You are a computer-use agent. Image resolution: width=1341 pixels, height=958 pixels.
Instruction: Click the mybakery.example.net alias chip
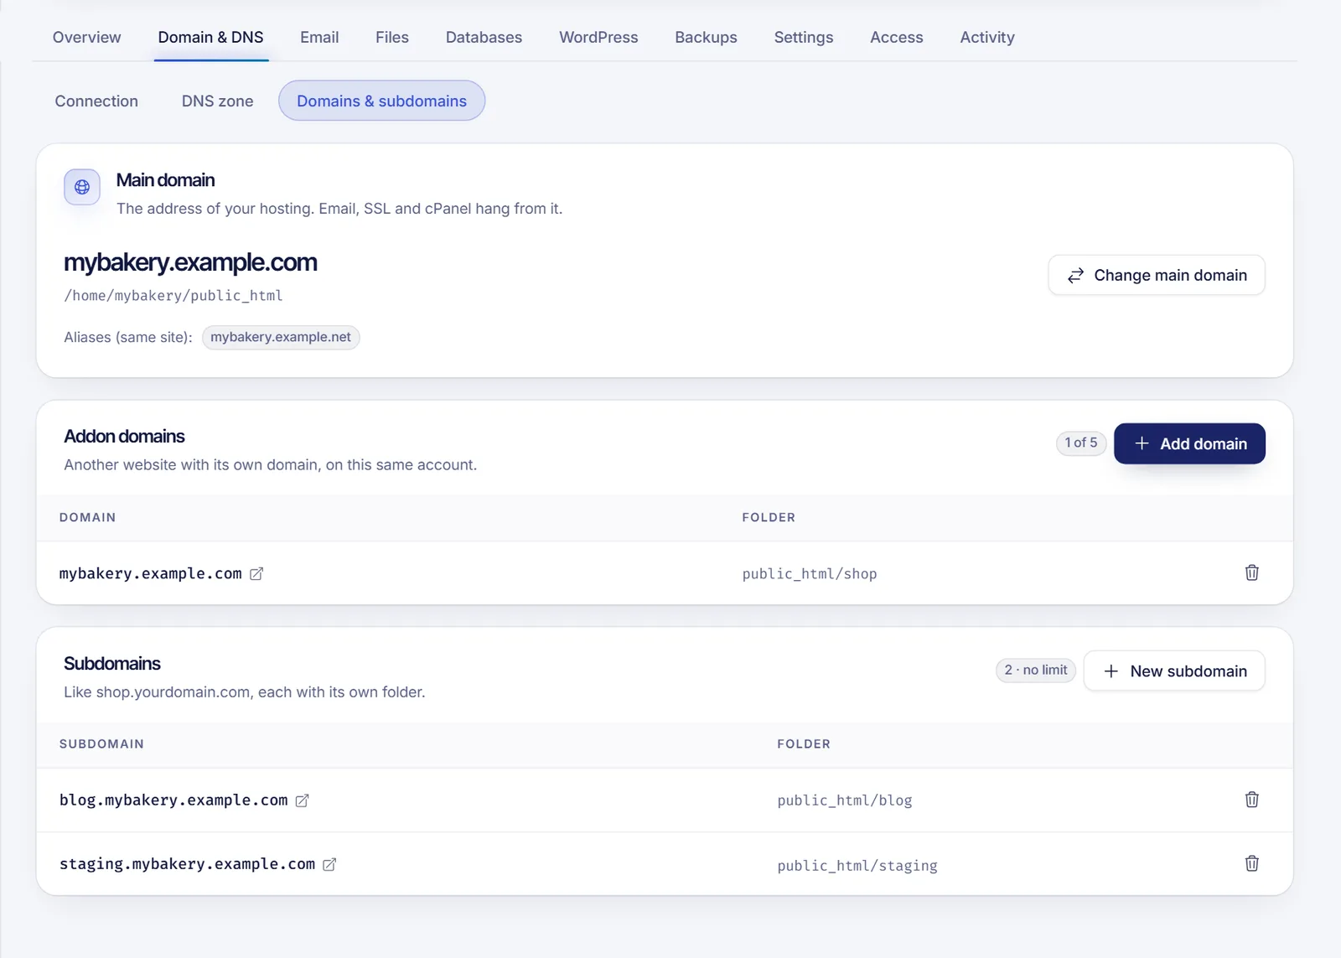(281, 337)
